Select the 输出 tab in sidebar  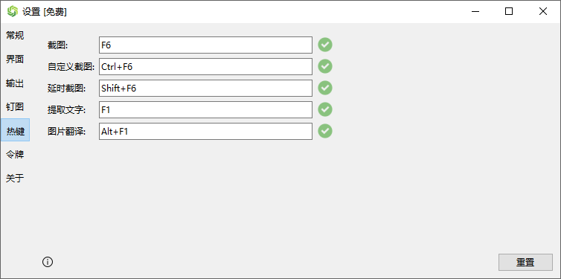15,83
